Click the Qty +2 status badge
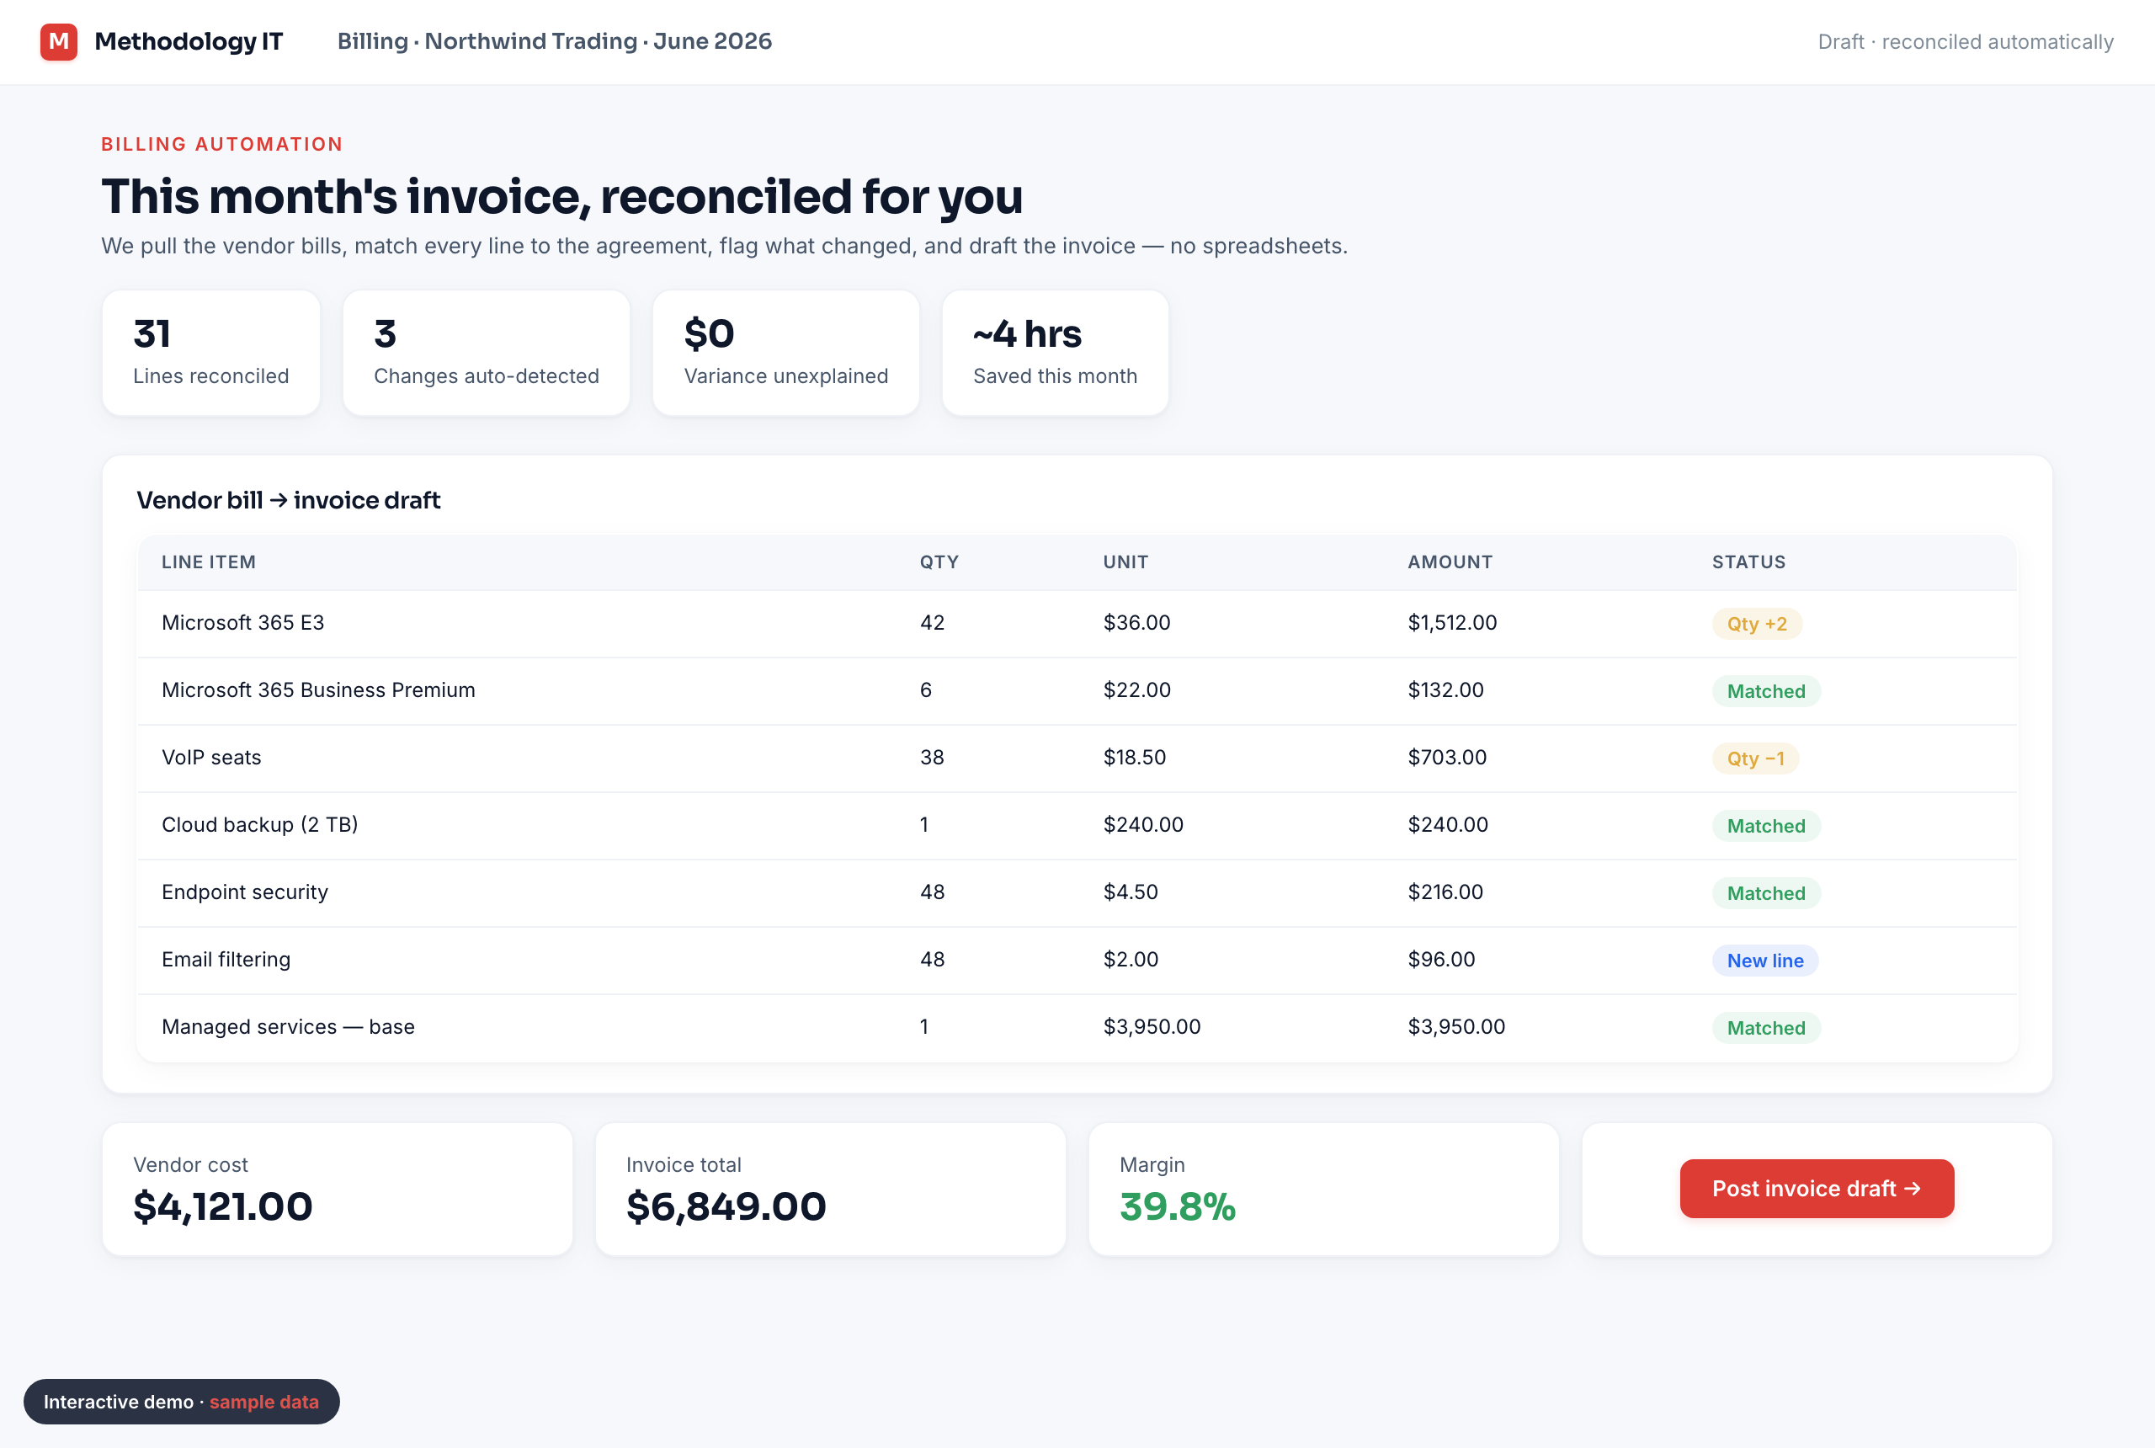Image resolution: width=2155 pixels, height=1448 pixels. (x=1757, y=625)
